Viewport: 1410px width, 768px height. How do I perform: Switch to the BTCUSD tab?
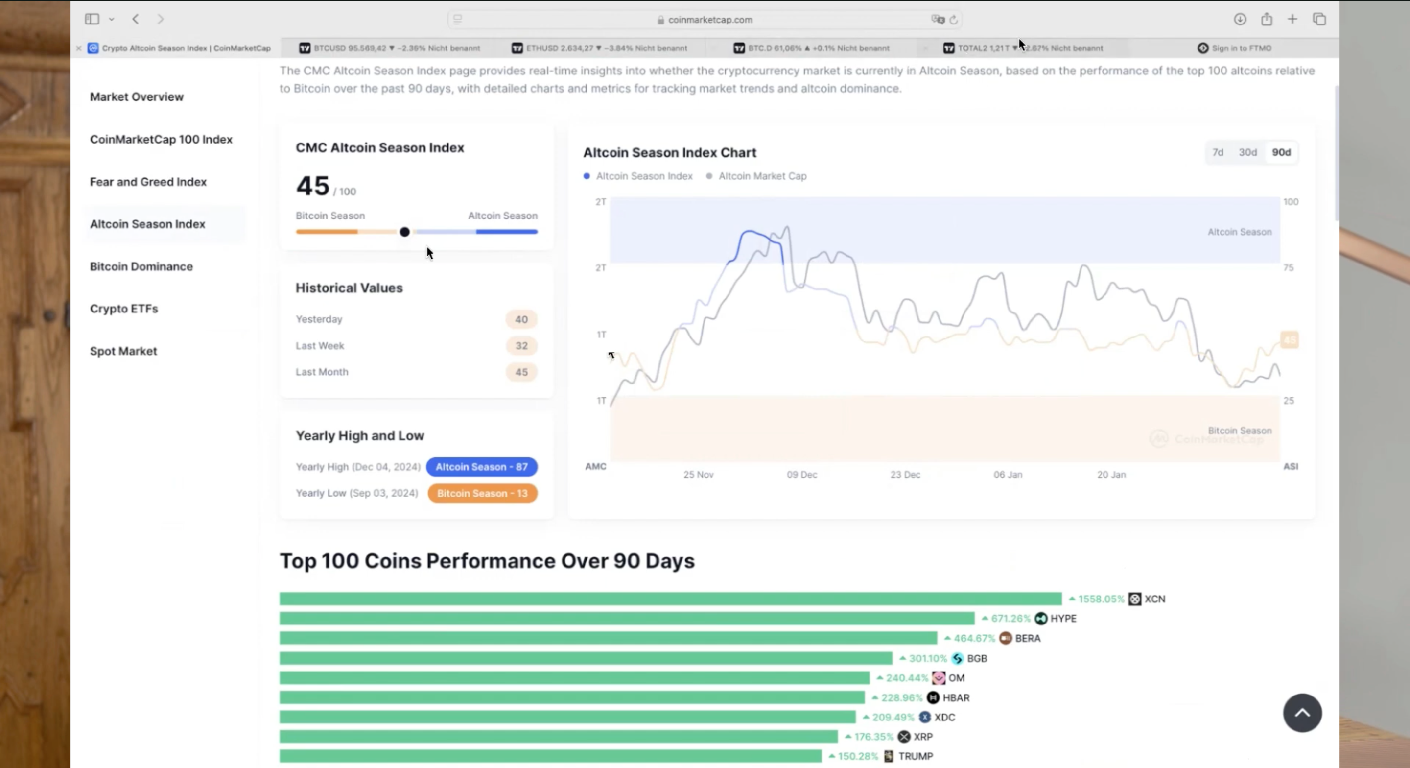coord(389,48)
